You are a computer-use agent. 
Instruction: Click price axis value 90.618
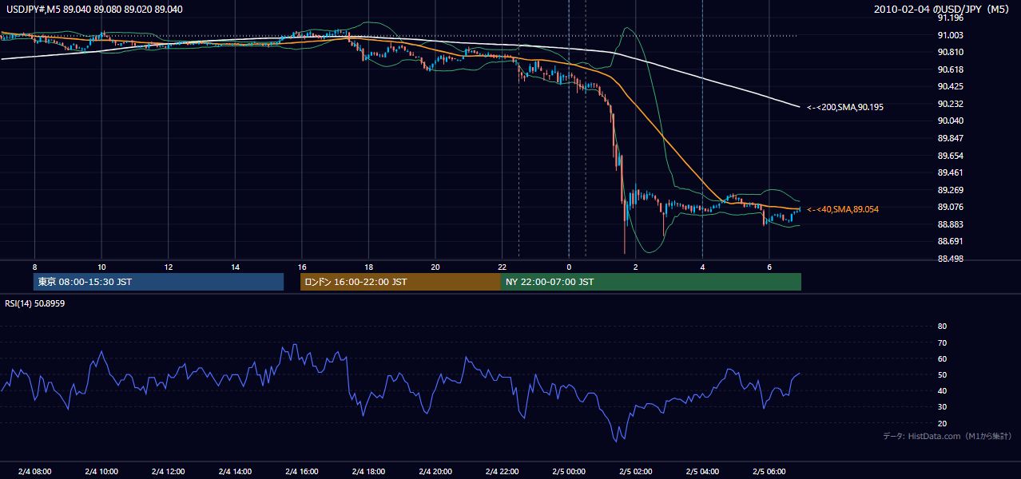pyautogui.click(x=951, y=69)
